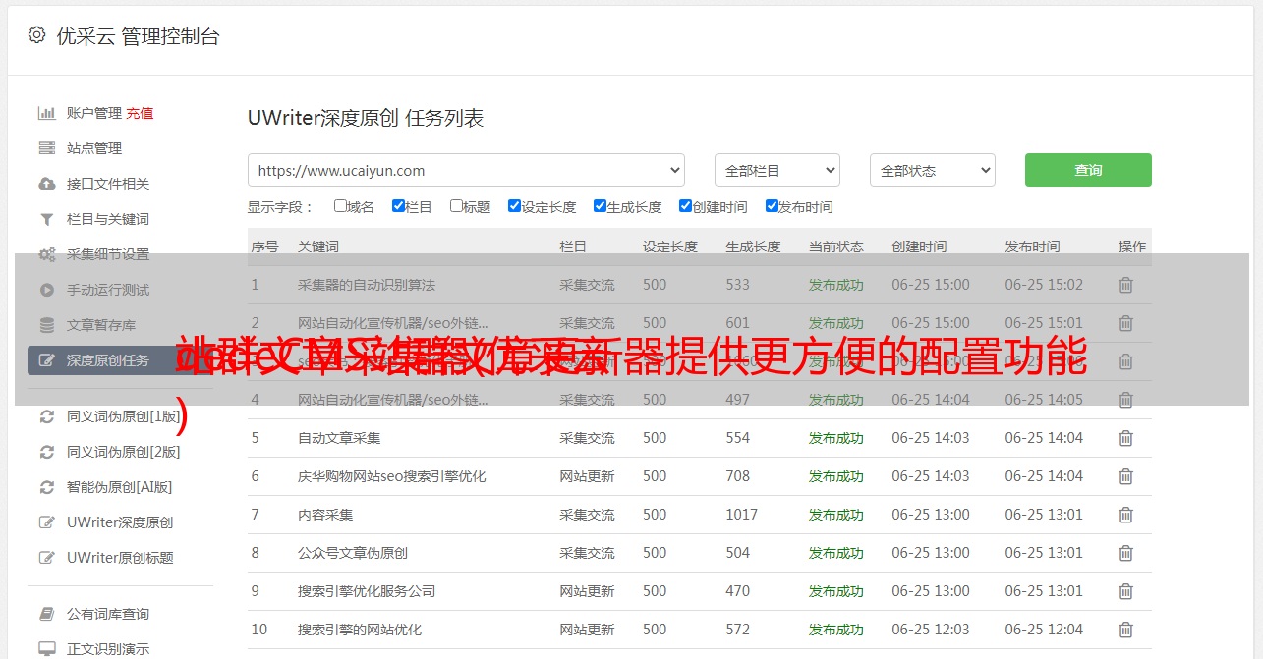
Task: Delete row 1 采集器的自动识别算法
Action: [1126, 285]
